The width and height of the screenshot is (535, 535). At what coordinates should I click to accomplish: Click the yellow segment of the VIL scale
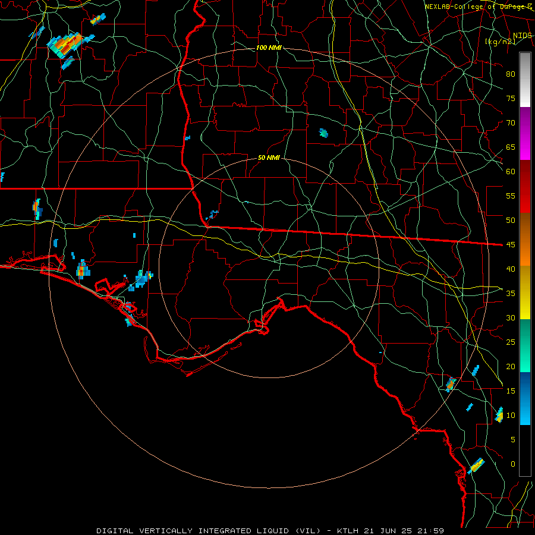[525, 292]
